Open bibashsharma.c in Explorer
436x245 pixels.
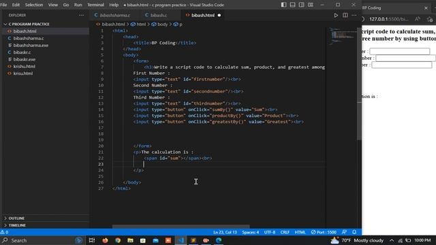[29, 38]
